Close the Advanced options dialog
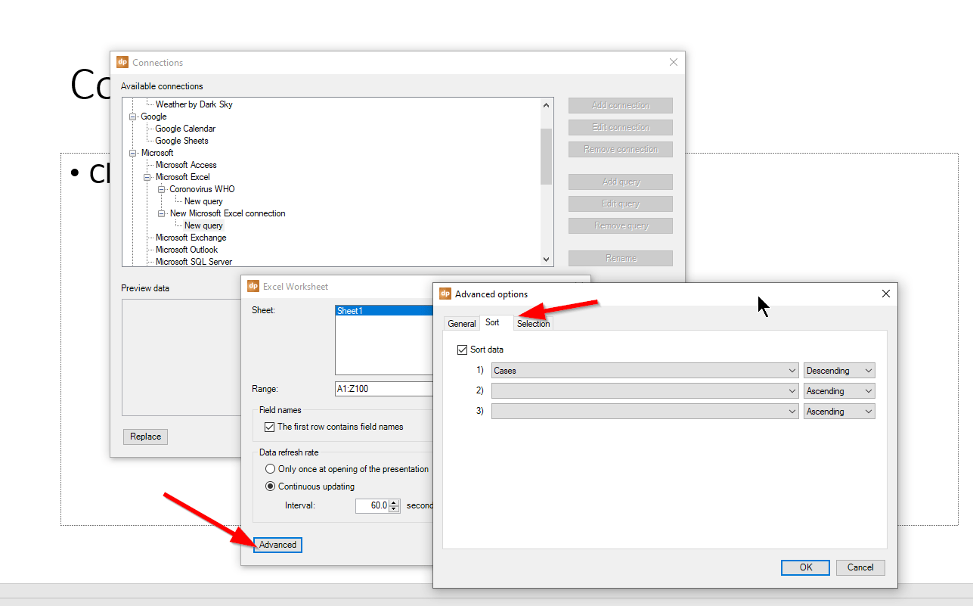This screenshot has height=606, width=973. click(x=886, y=294)
